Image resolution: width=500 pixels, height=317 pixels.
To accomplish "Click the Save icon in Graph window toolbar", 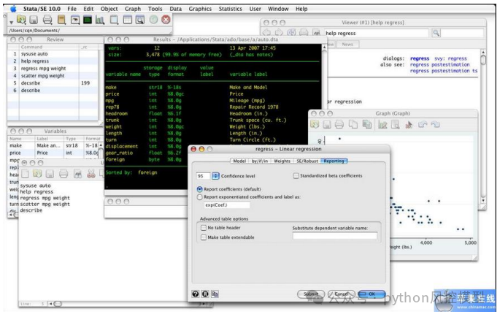I will 327,124.
